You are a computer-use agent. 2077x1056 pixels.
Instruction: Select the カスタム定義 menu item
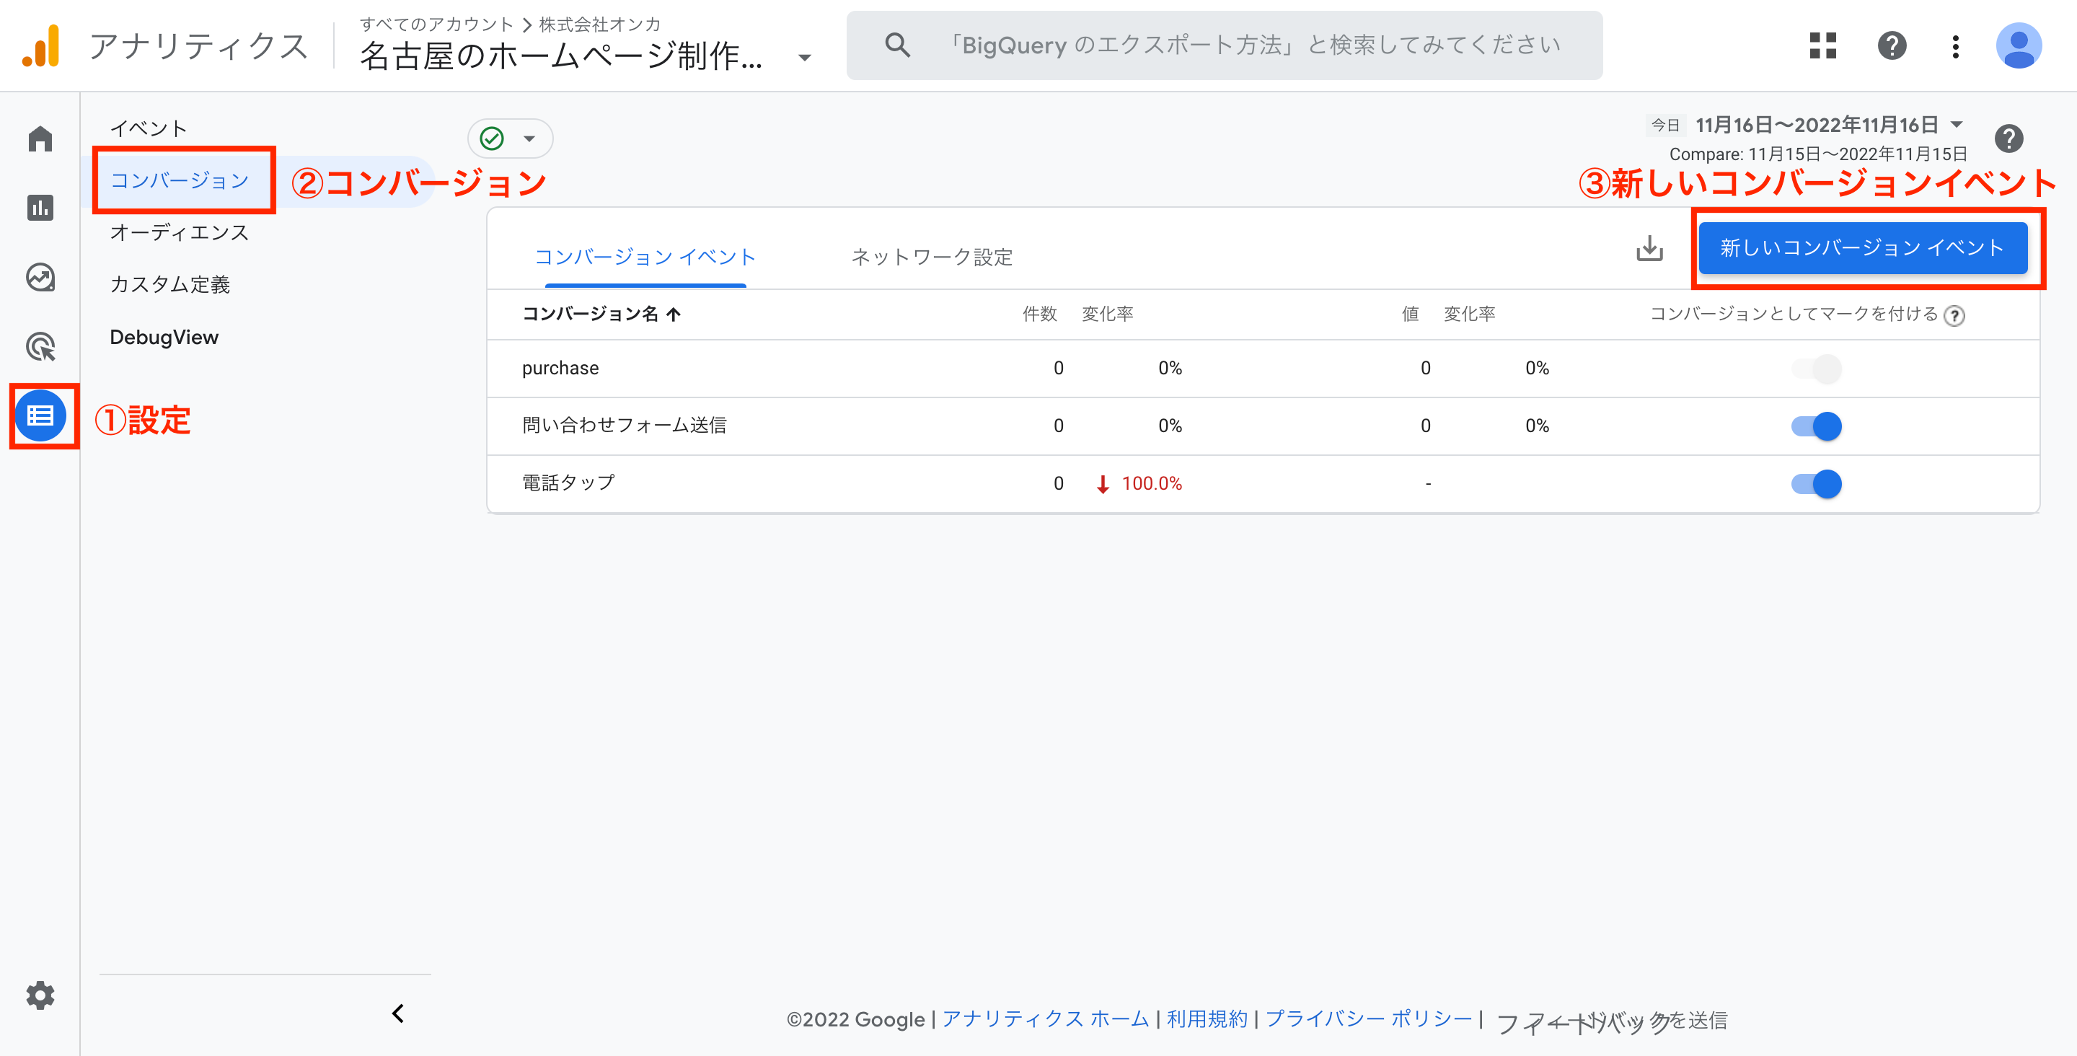170,284
